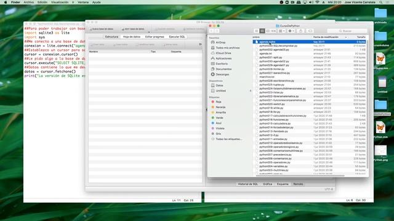The height and width of the screenshot is (221, 394).
Task: Click Nueva base de datos toolbar button
Action: [x=102, y=29]
